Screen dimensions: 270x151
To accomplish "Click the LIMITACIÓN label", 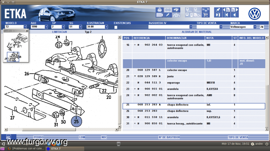I will click(x=59, y=32).
